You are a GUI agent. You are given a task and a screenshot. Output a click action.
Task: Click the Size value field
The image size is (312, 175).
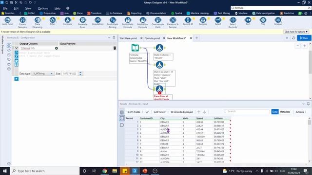click(x=70, y=73)
